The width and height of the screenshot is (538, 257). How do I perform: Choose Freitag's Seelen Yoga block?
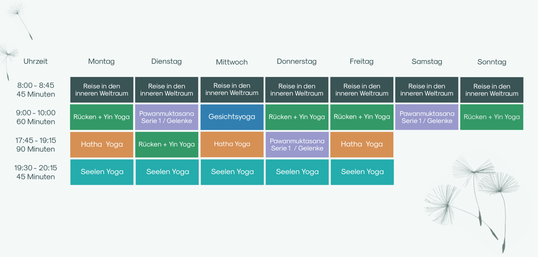(x=362, y=172)
